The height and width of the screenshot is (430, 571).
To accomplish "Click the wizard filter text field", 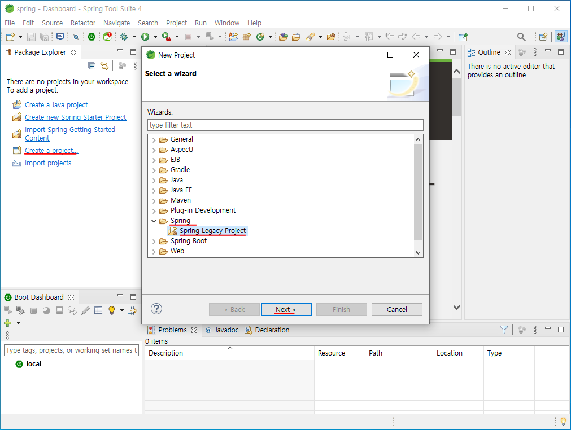I will point(285,125).
